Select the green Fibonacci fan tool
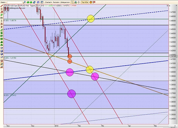The width and height of the screenshot is (178, 128). [2, 42]
